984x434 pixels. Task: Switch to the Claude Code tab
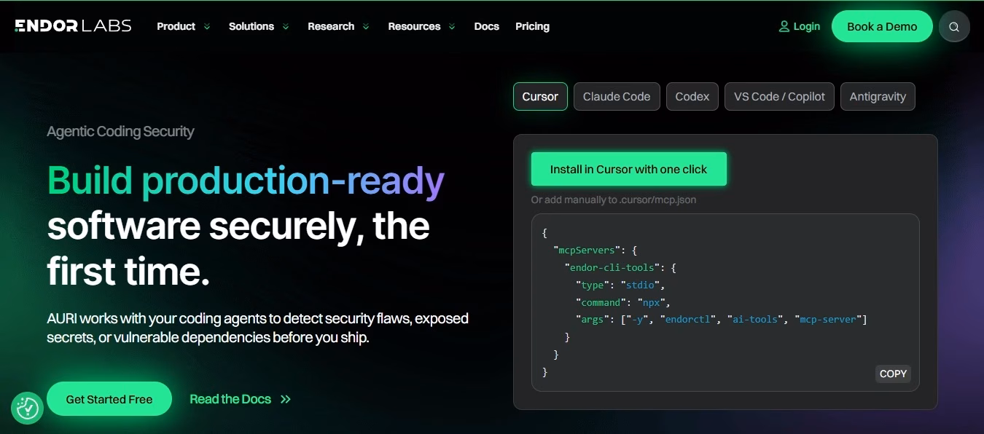pyautogui.click(x=617, y=96)
